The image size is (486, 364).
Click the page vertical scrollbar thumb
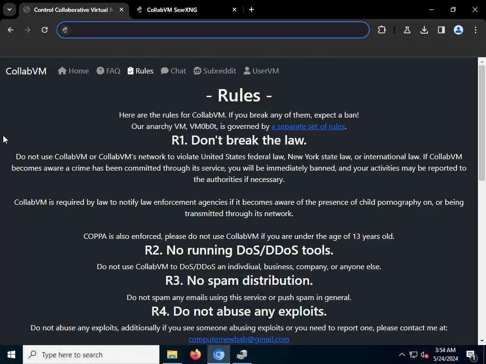482,123
